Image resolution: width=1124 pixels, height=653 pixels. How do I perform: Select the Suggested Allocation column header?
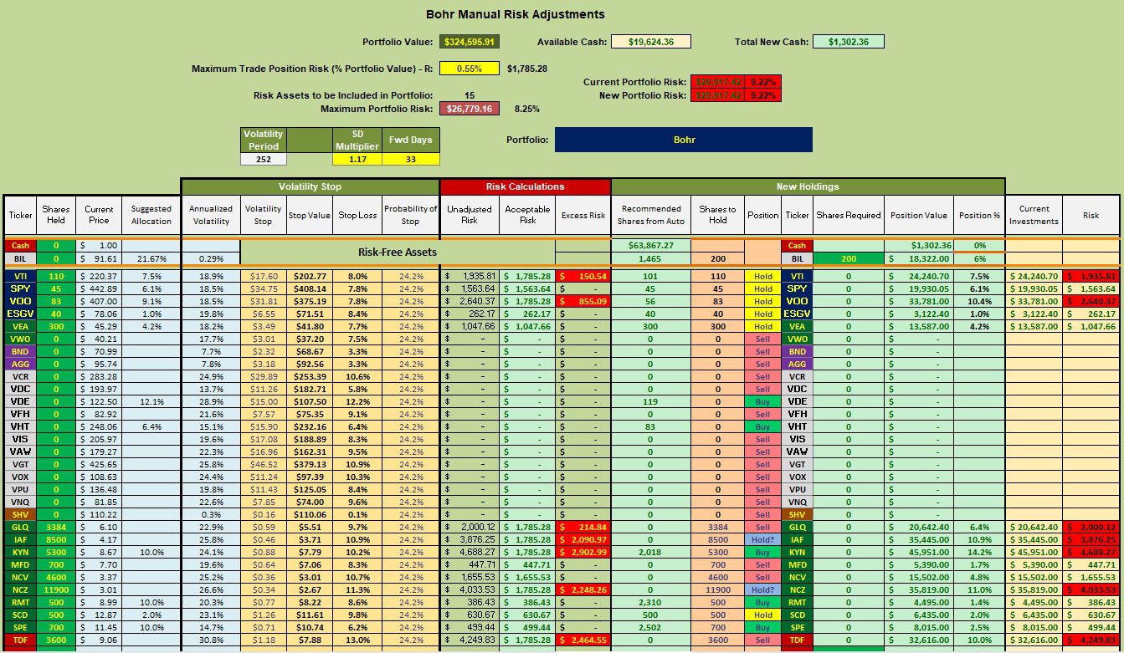coord(151,215)
